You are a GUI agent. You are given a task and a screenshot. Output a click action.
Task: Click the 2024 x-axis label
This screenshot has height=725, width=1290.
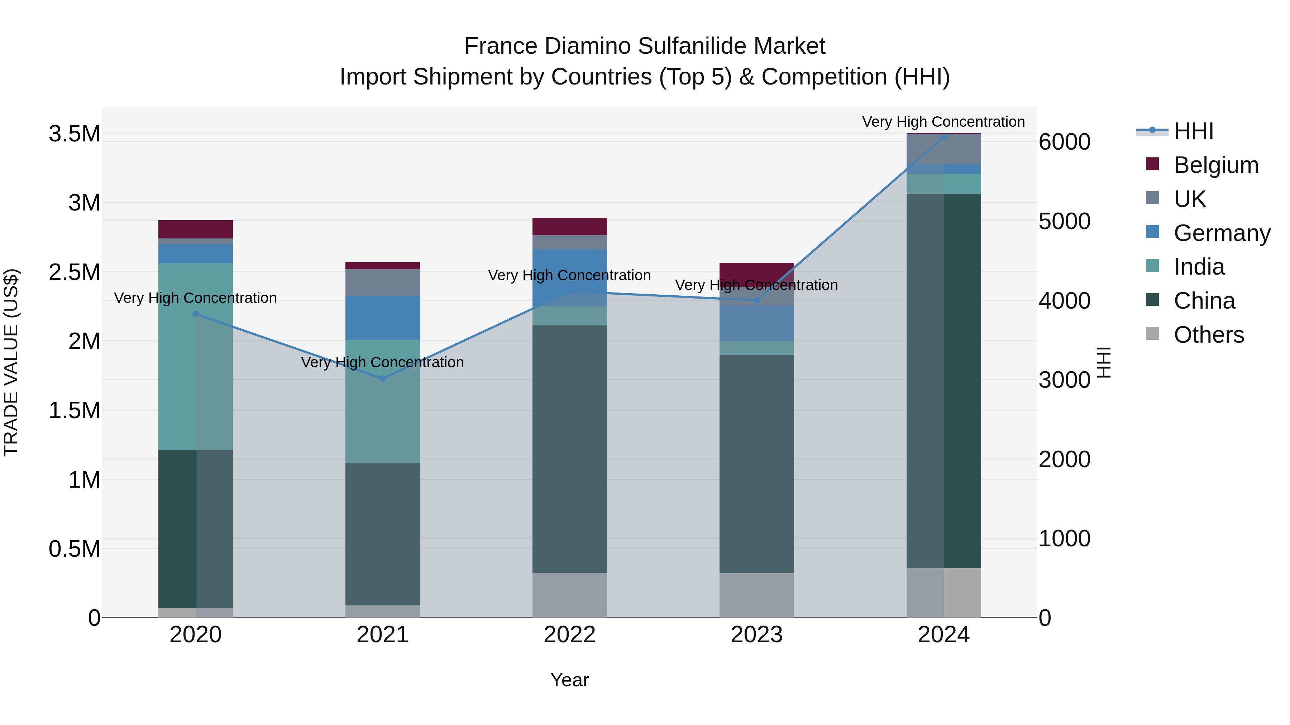tap(944, 635)
